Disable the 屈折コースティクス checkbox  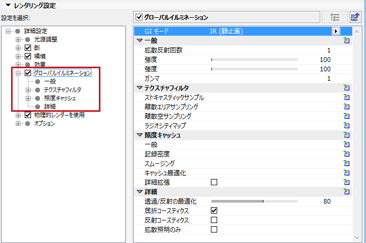click(x=214, y=210)
